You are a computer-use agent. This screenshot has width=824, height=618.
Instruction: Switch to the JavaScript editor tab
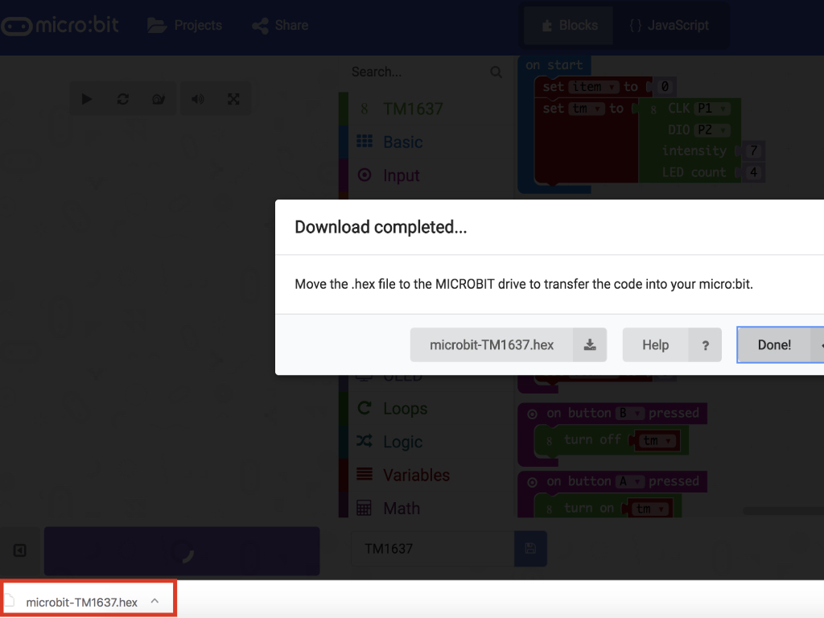click(x=669, y=25)
